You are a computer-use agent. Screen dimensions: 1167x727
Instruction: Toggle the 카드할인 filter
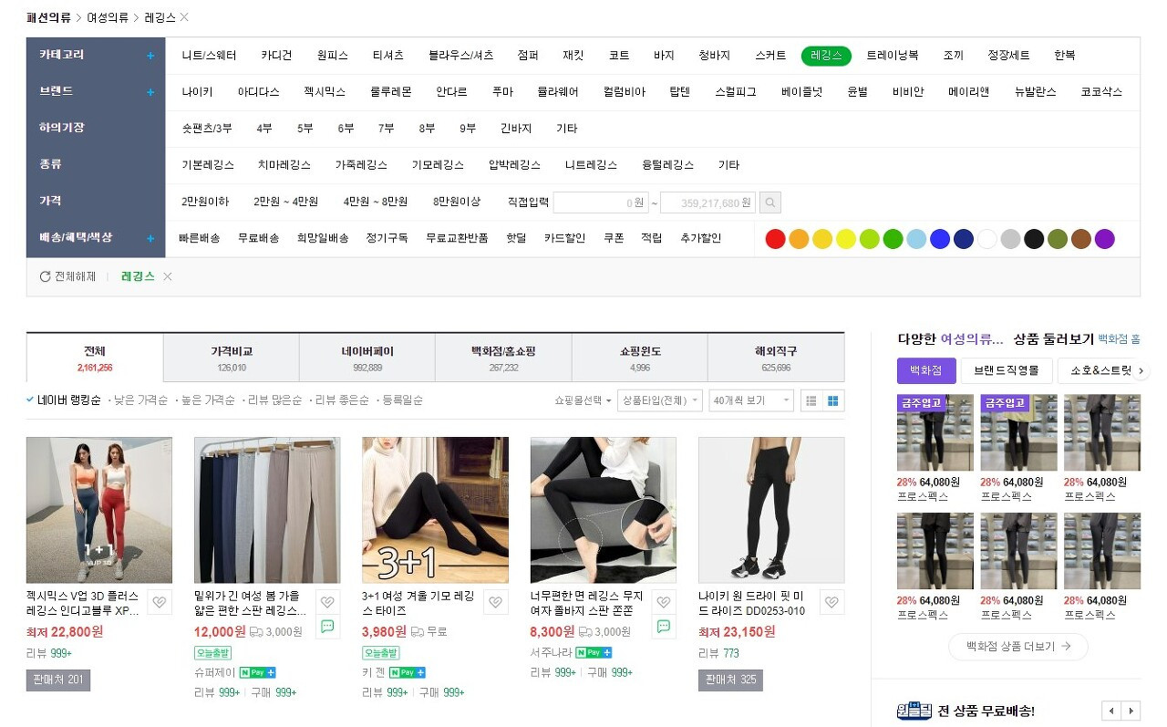point(565,239)
